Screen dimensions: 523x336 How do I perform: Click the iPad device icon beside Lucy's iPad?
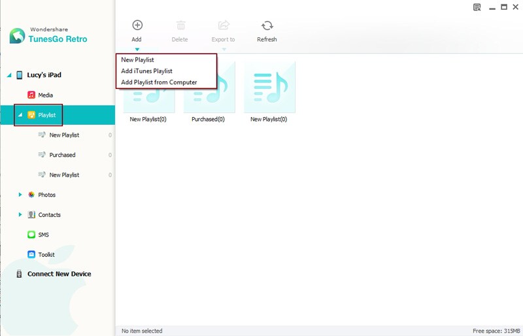(20, 75)
